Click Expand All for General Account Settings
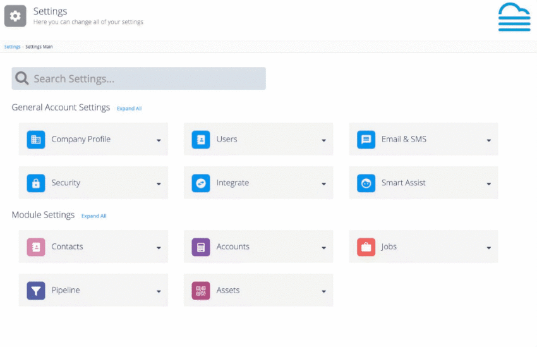This screenshot has width=537, height=347. coord(129,108)
